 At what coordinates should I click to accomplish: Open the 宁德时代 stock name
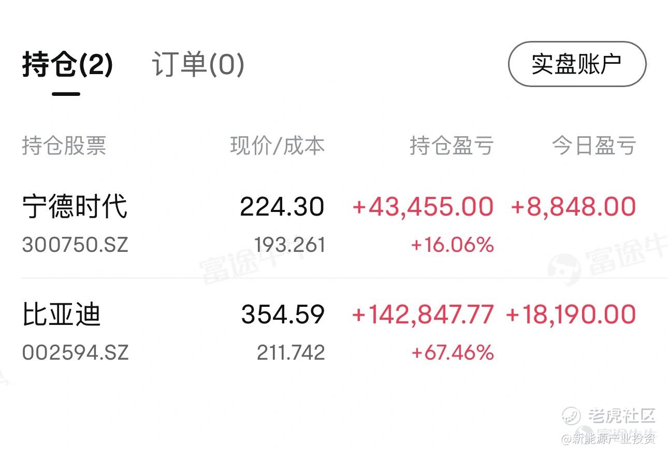(x=75, y=207)
